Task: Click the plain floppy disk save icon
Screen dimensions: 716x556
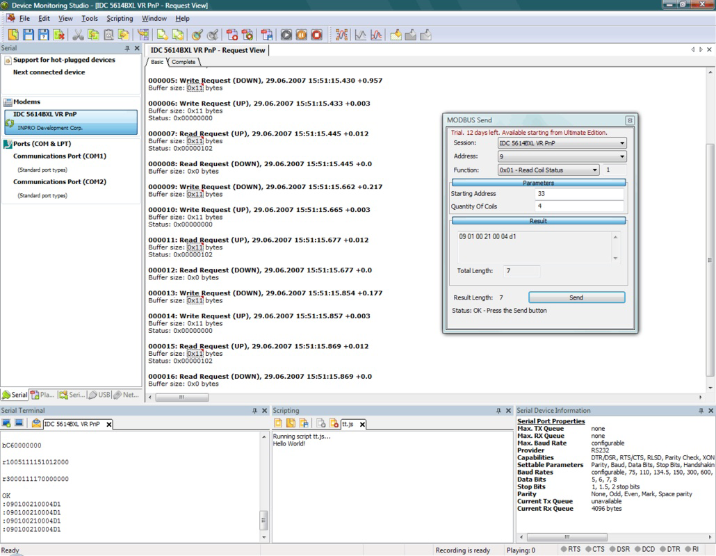Action: 29,35
